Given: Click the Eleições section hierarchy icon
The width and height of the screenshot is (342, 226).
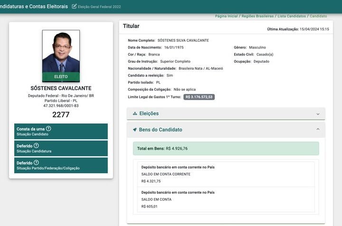Looking at the screenshot, I should pyautogui.click(x=135, y=113).
